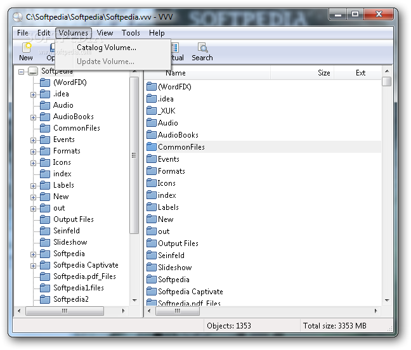Select AudioBooks row in file list
Image resolution: width=411 pixels, height=350 pixels.
(263, 135)
